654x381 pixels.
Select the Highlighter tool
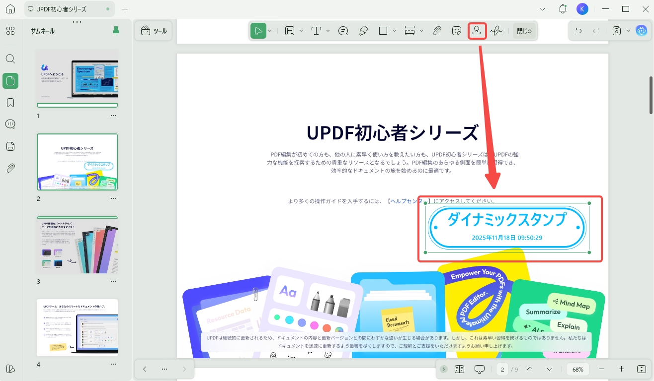363,30
